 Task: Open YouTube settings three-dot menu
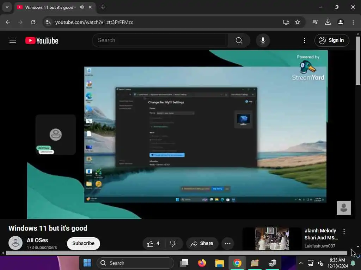pos(304,41)
